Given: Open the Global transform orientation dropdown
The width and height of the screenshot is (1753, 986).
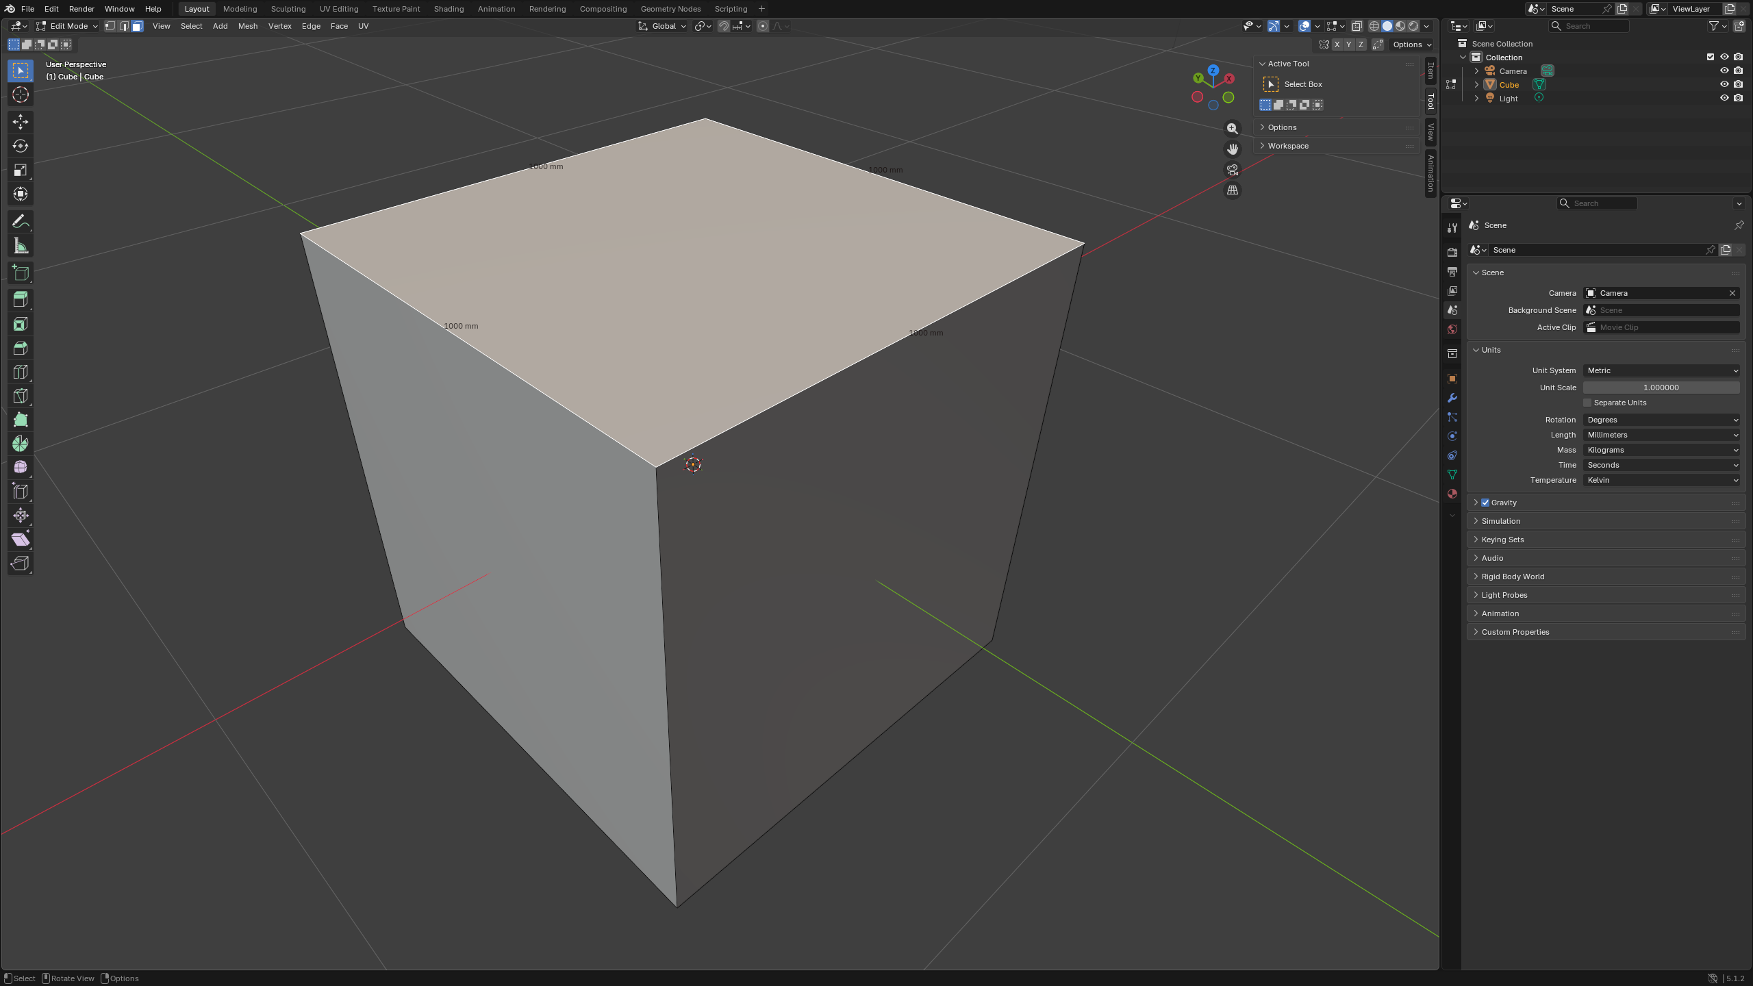Looking at the screenshot, I should [662, 26].
